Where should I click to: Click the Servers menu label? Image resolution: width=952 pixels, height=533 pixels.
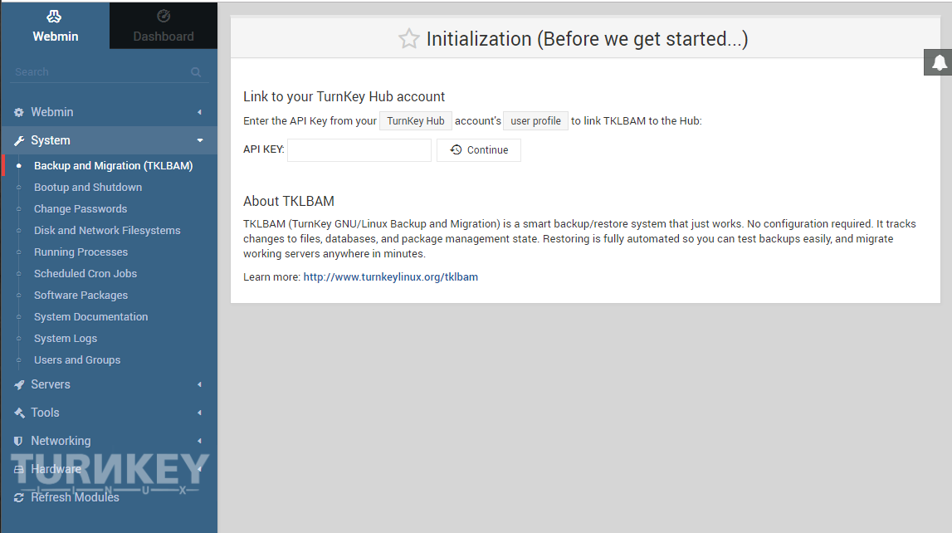51,384
